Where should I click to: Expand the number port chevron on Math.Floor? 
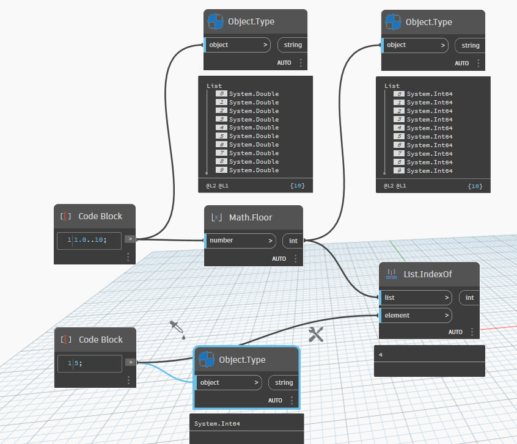tap(270, 241)
